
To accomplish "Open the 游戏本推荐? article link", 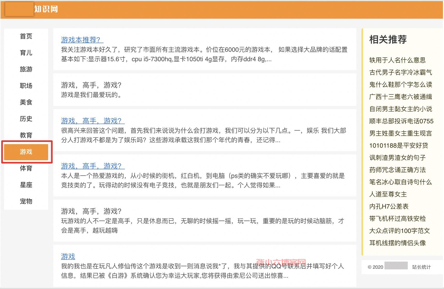I will [82, 40].
